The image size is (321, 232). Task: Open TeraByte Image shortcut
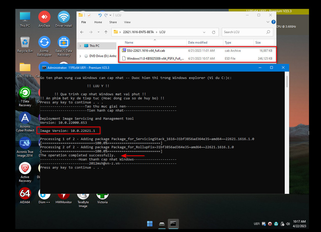pyautogui.click(x=83, y=200)
